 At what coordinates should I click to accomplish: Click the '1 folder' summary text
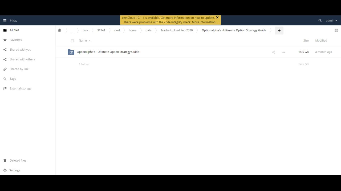(84, 64)
